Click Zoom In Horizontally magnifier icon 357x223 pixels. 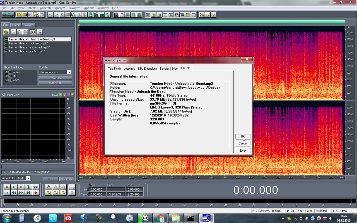coord(49,187)
